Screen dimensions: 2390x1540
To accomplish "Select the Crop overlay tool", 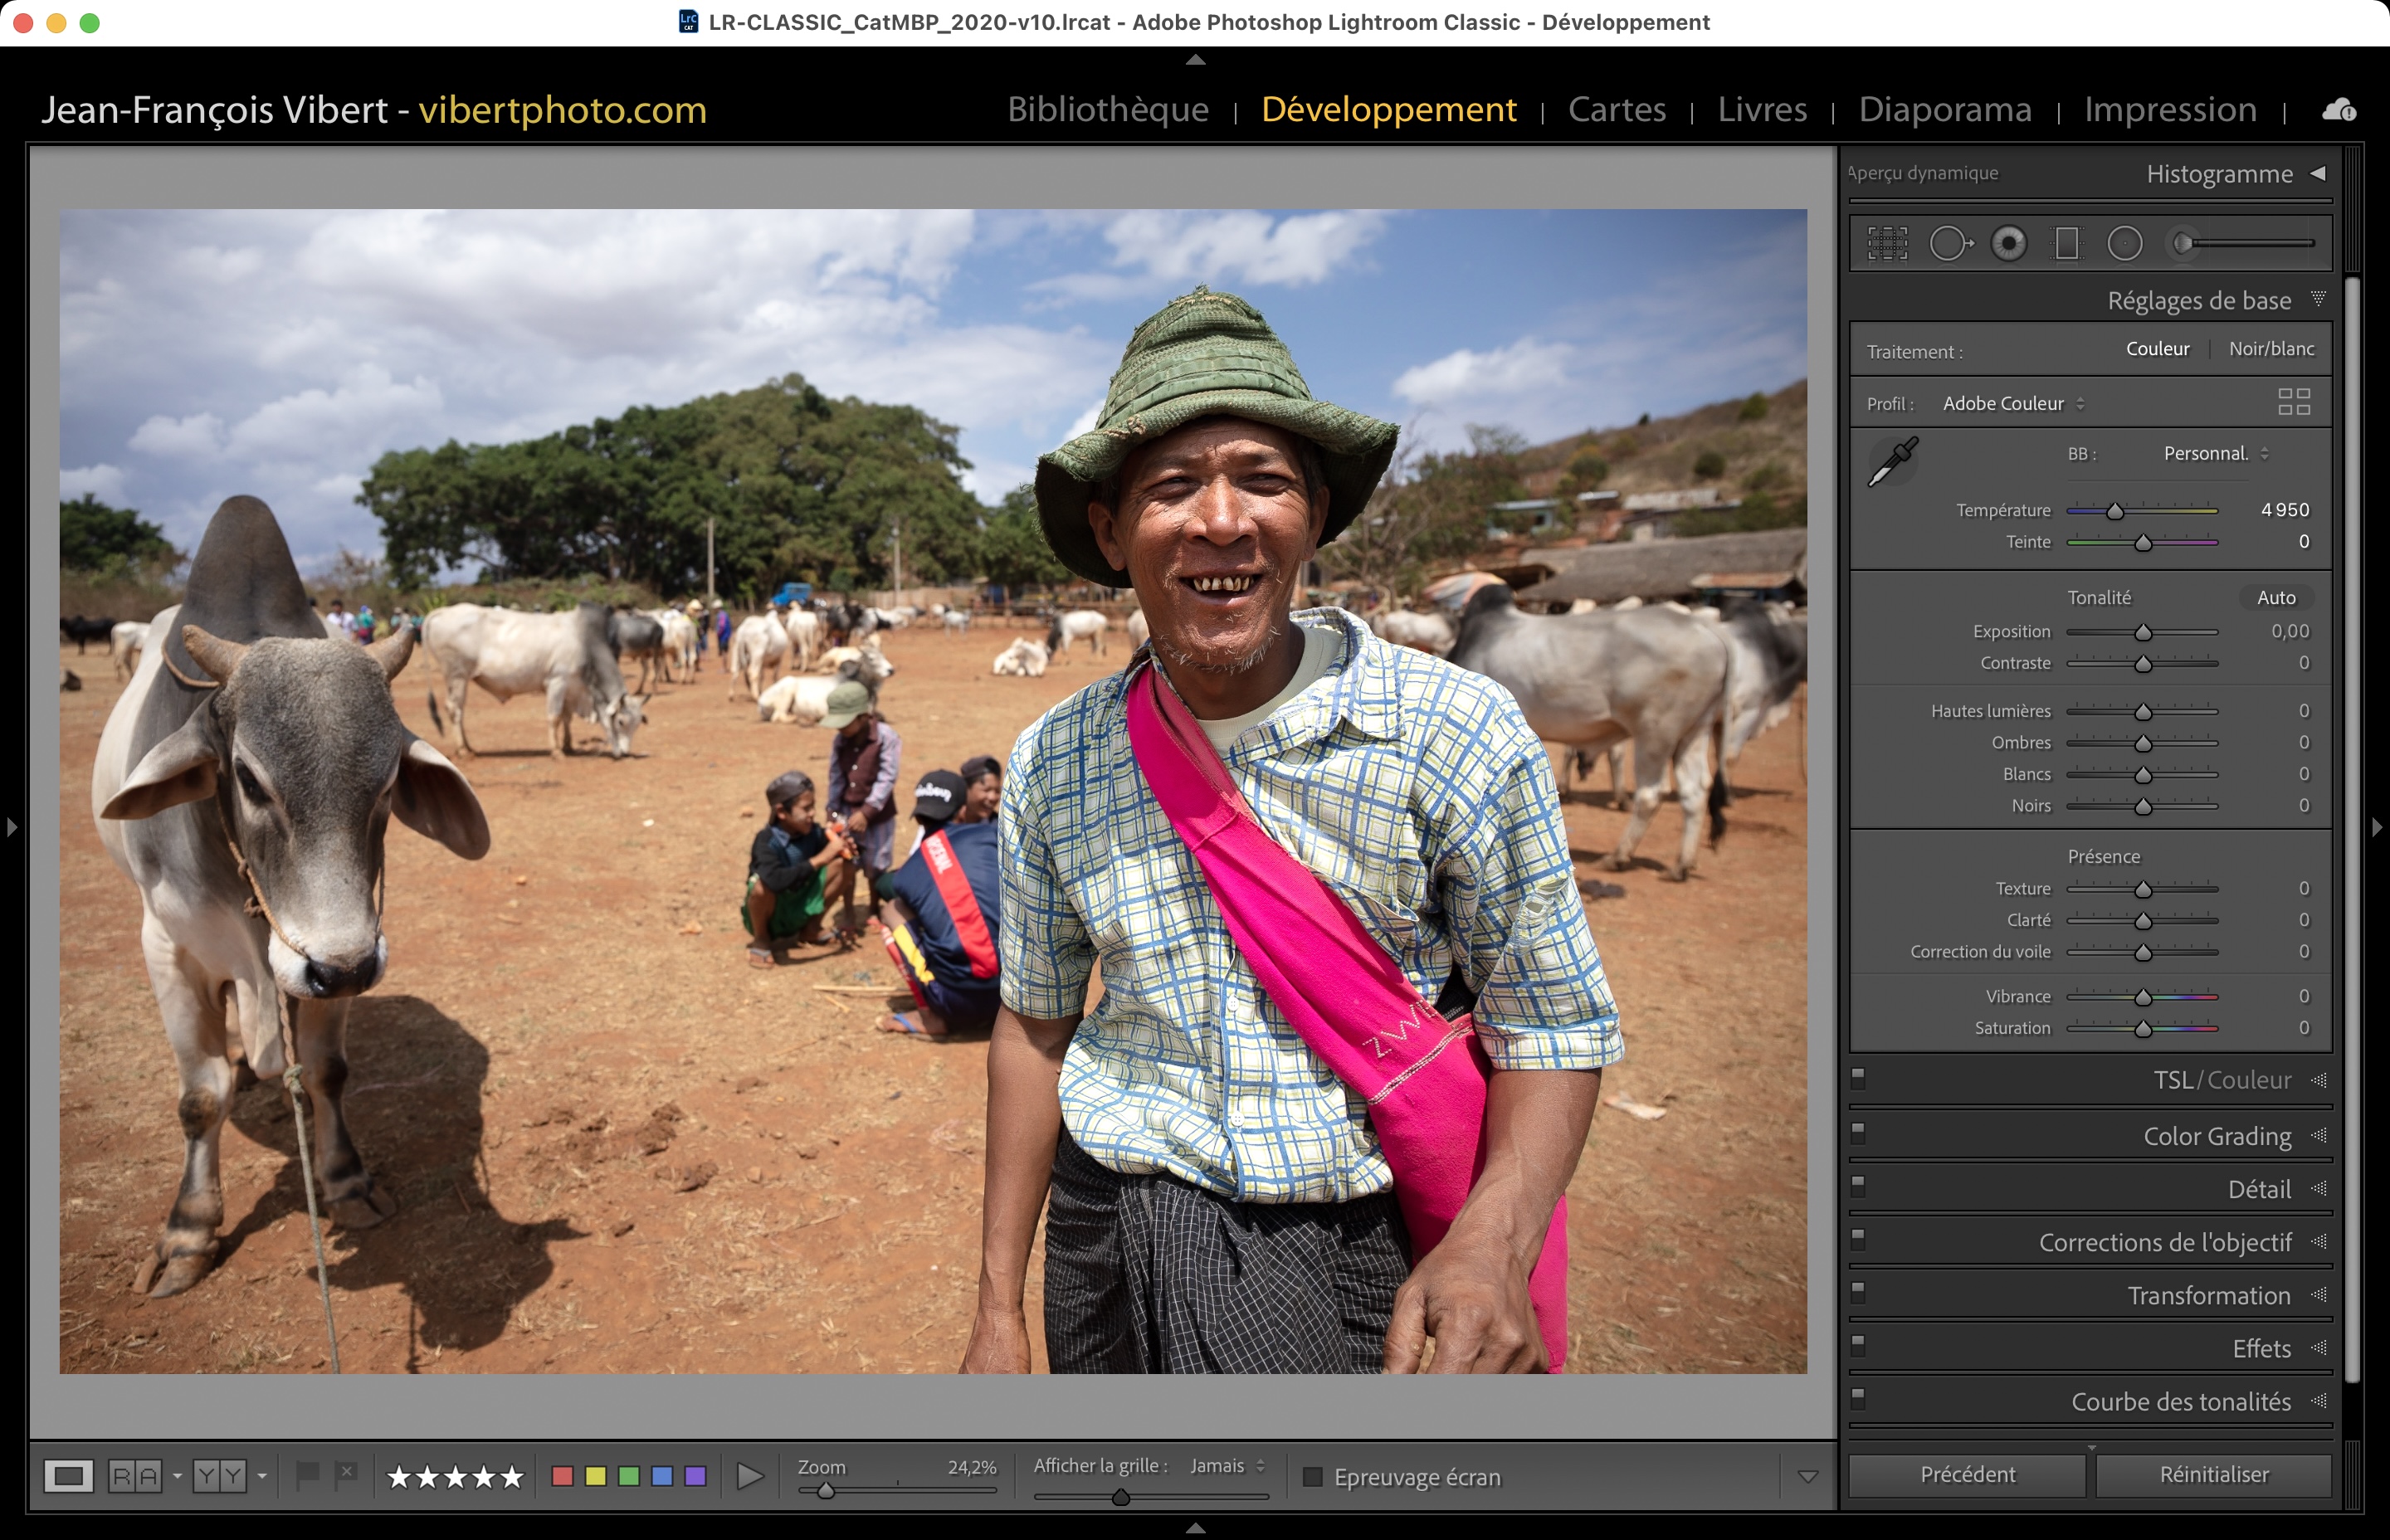I will (1887, 243).
